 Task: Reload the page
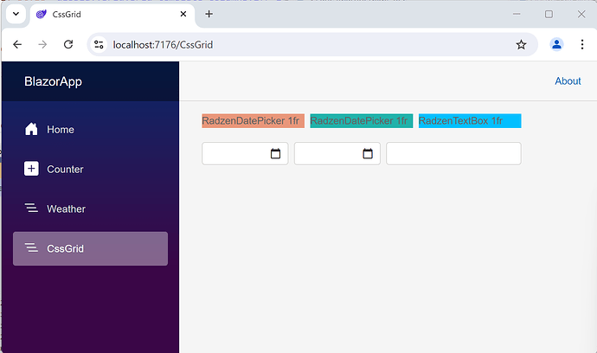68,45
